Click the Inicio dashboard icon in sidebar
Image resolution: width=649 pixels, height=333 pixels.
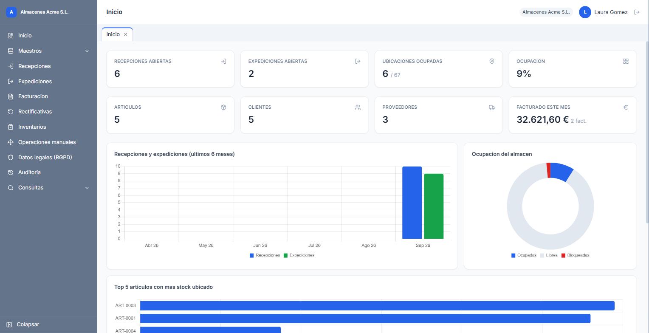click(11, 36)
